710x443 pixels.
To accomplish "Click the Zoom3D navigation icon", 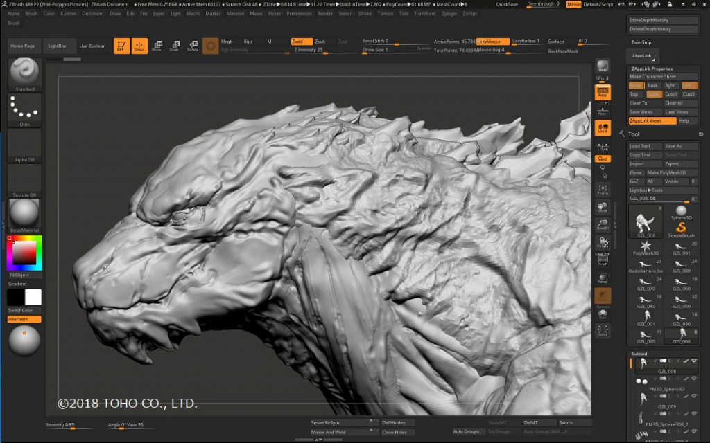I will point(603,225).
